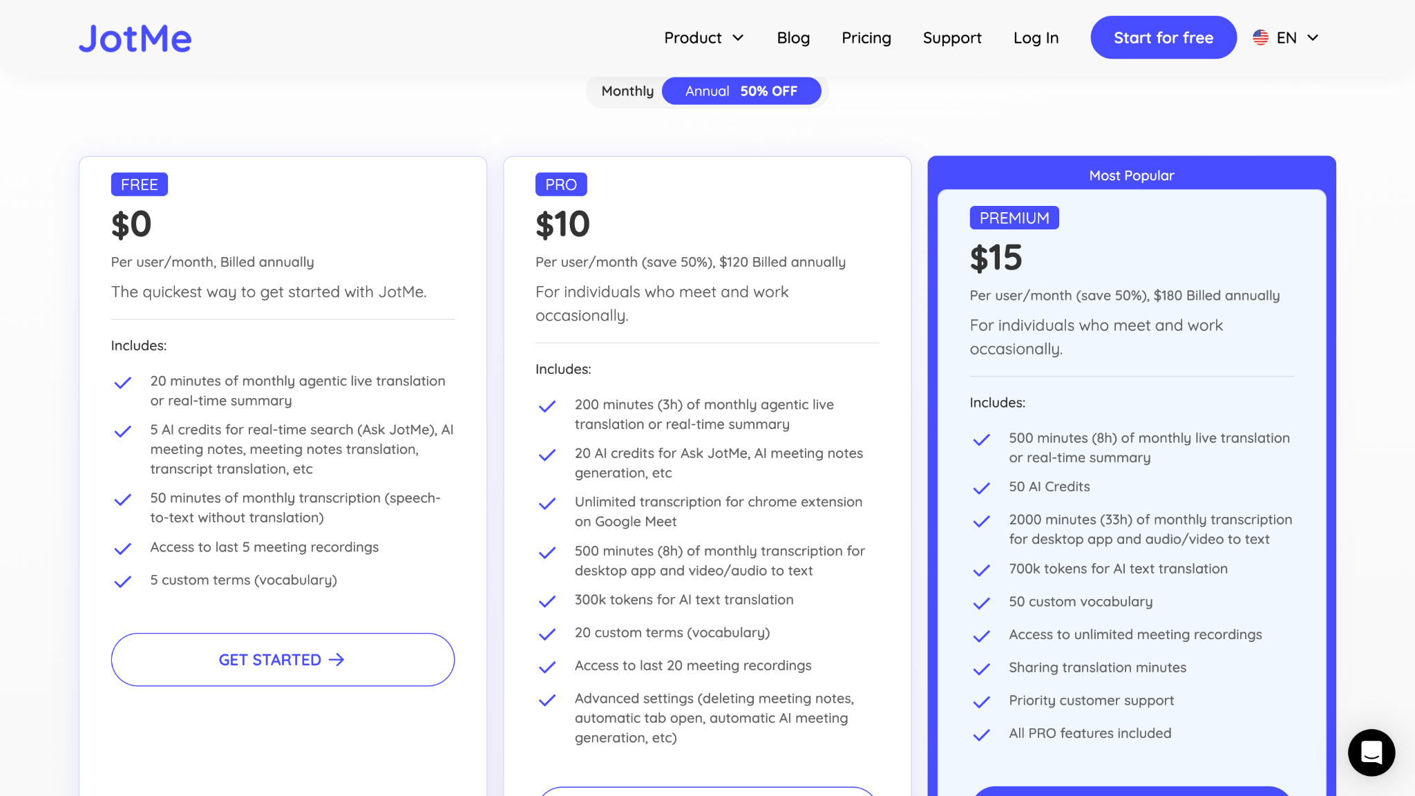The height and width of the screenshot is (796, 1415).
Task: Click checkmark beside 20 AI credits for Ask JotMe
Action: click(547, 455)
